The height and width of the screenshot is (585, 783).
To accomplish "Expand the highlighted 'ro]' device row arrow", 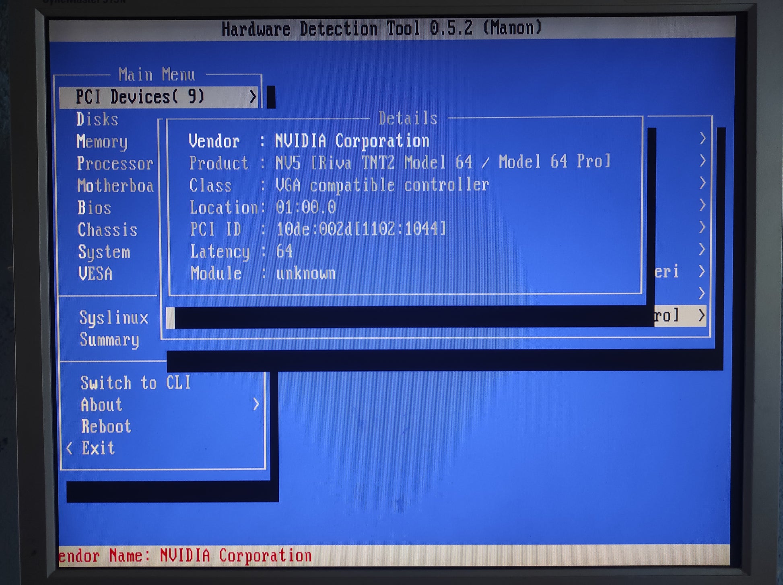I will coord(701,315).
